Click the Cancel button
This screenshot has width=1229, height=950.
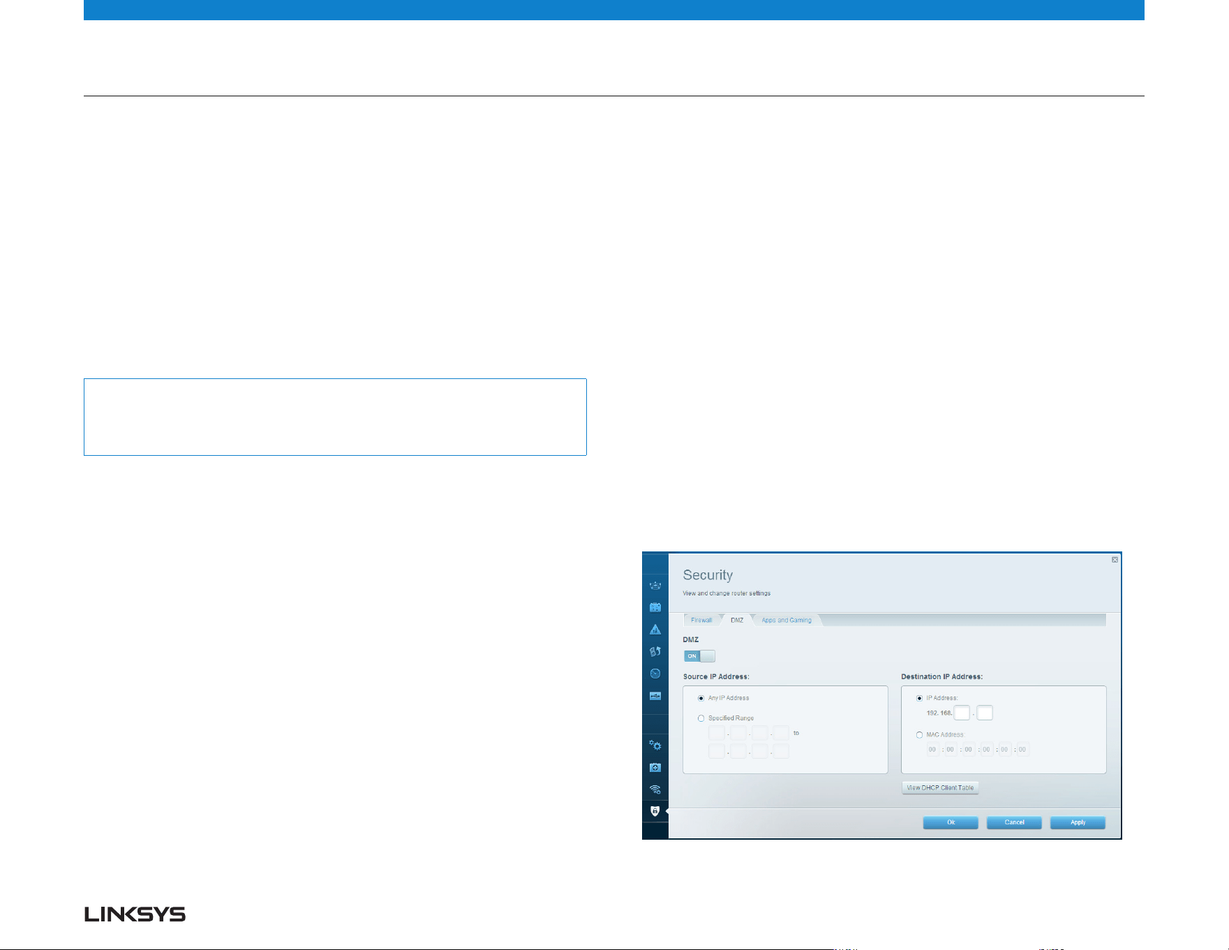1014,822
